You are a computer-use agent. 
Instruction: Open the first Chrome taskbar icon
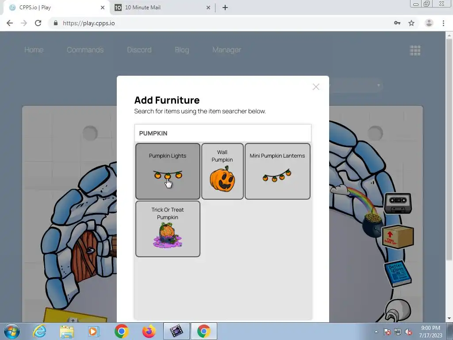[122, 331]
